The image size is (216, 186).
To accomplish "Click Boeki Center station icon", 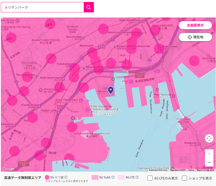I will pos(160,48).
